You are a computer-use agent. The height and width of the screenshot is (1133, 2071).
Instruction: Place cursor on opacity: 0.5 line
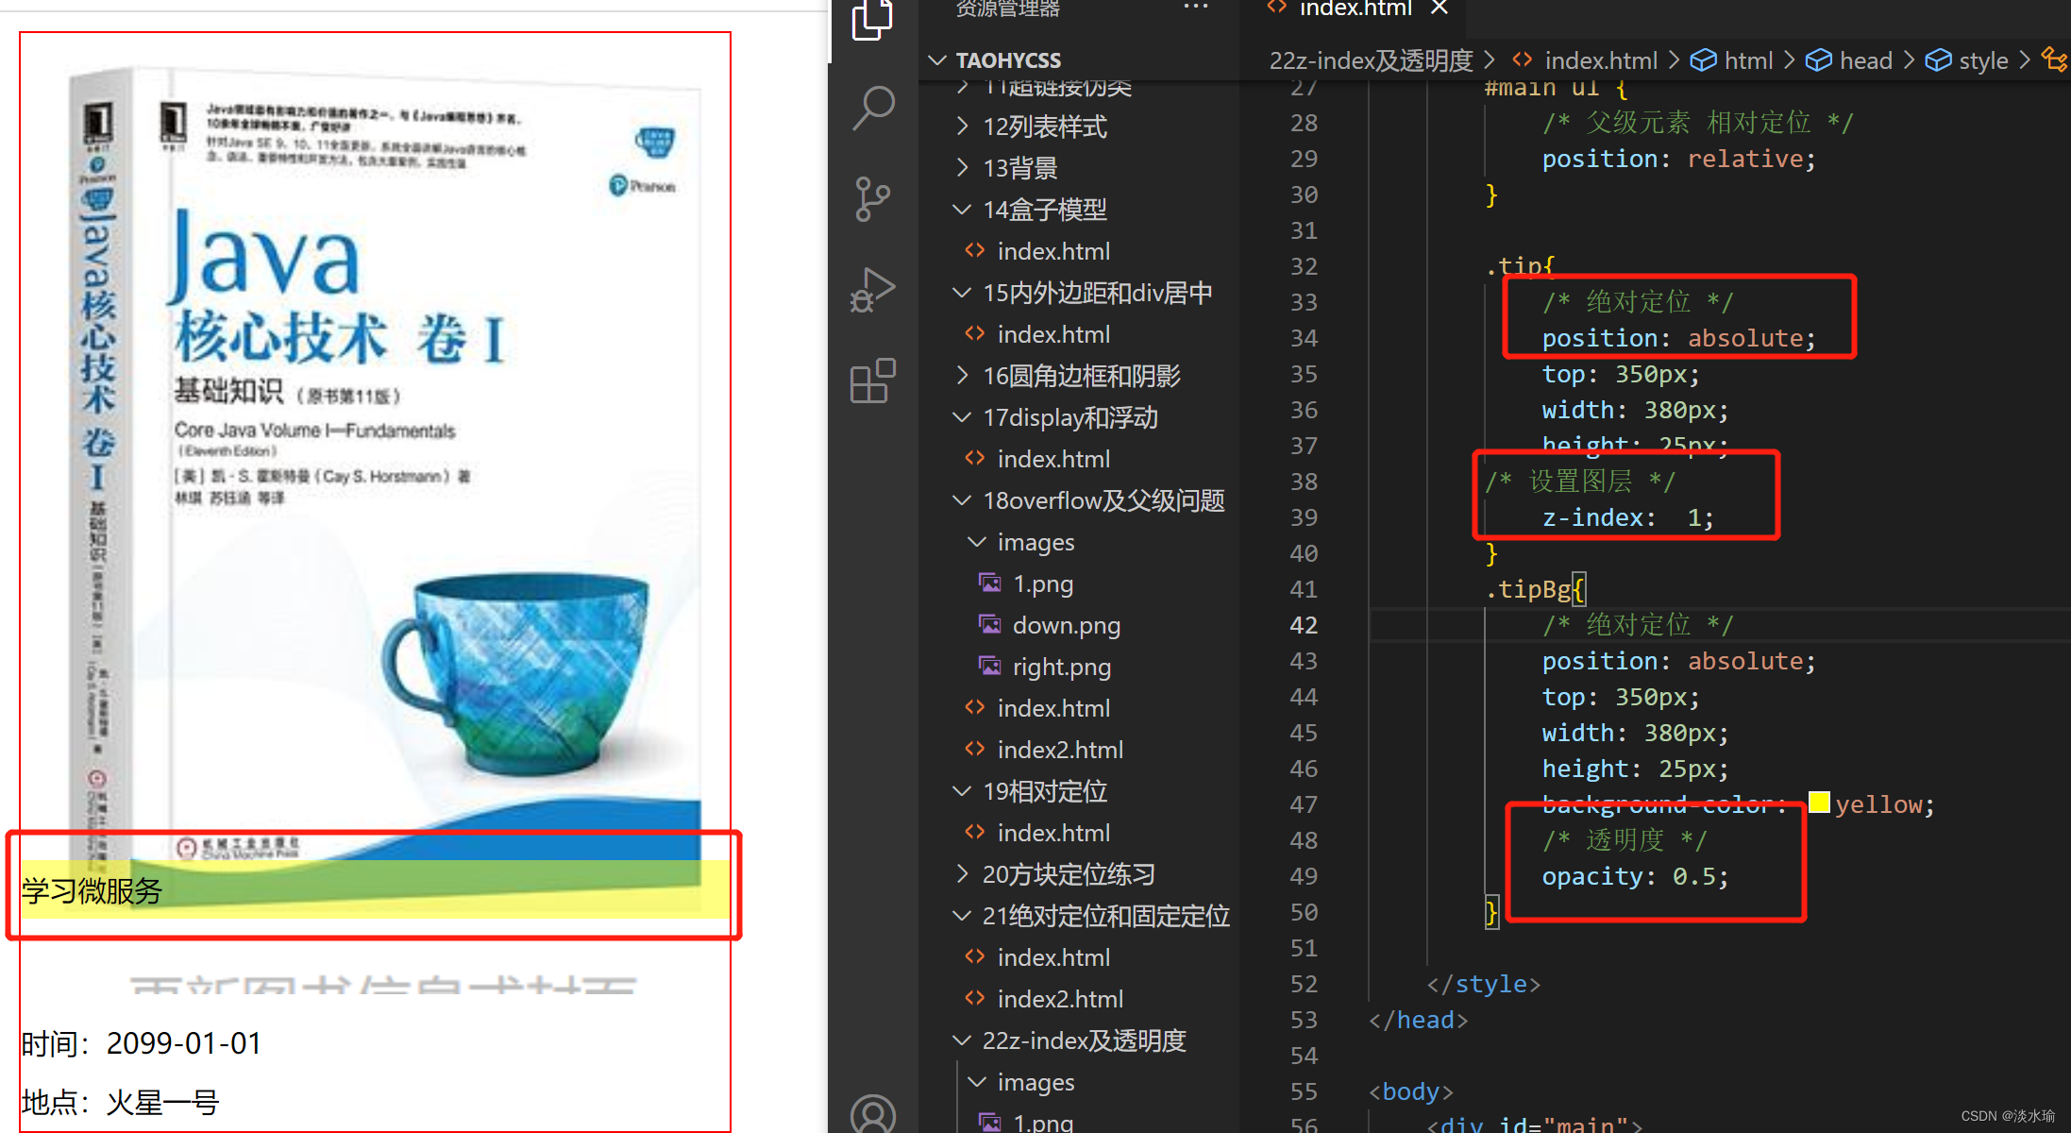coord(1635,876)
